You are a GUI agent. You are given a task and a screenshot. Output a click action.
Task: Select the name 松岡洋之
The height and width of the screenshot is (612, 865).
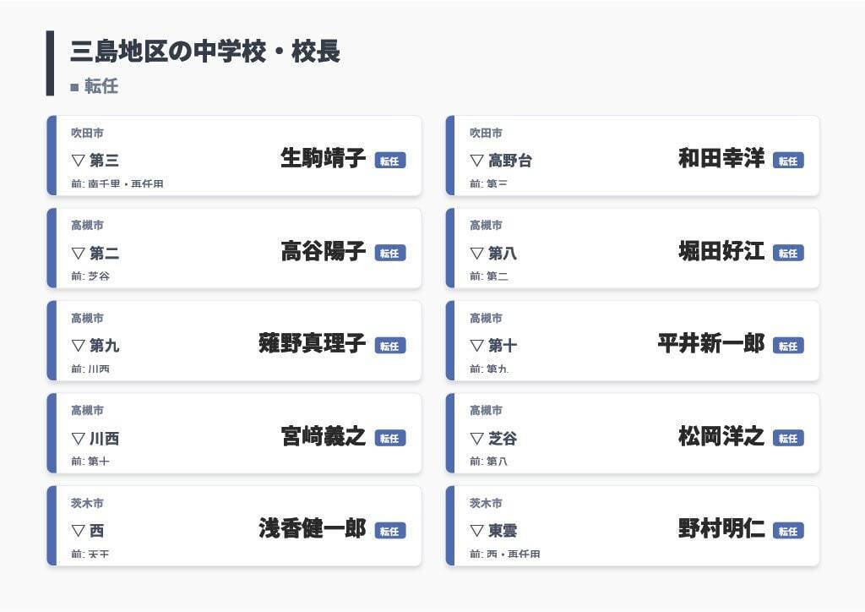[x=721, y=436]
